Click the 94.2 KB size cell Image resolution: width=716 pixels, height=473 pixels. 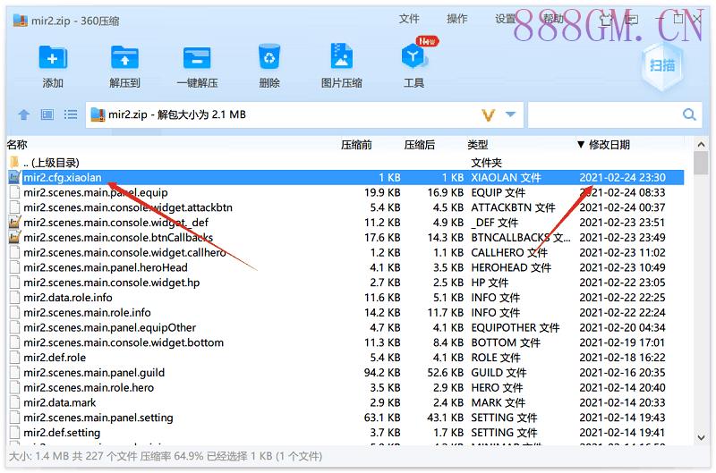[382, 372]
